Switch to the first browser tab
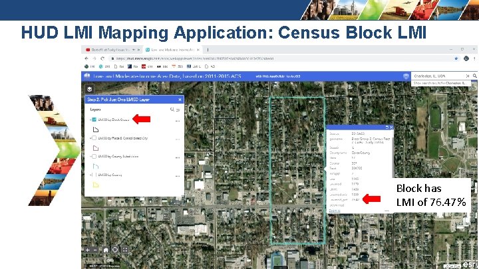This screenshot has height=269, width=479. (110, 49)
